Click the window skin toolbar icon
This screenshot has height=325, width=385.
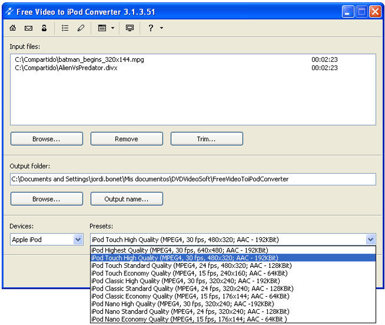[102, 28]
